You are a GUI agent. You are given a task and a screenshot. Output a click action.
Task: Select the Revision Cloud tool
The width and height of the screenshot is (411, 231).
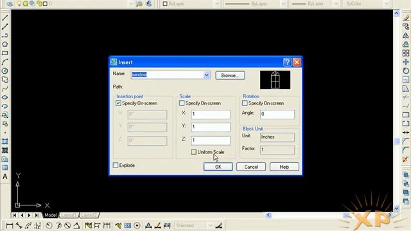tap(5, 80)
